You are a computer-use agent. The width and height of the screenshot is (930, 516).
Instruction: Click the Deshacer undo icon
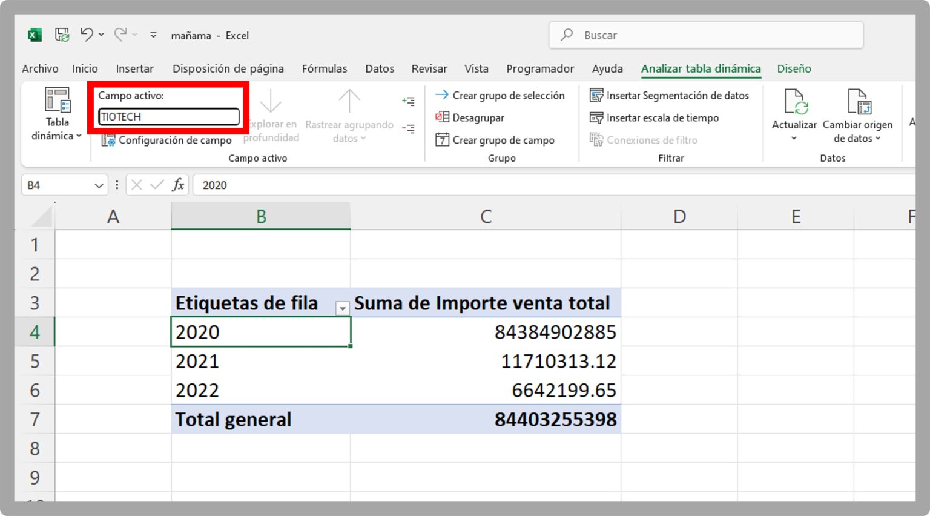point(87,35)
